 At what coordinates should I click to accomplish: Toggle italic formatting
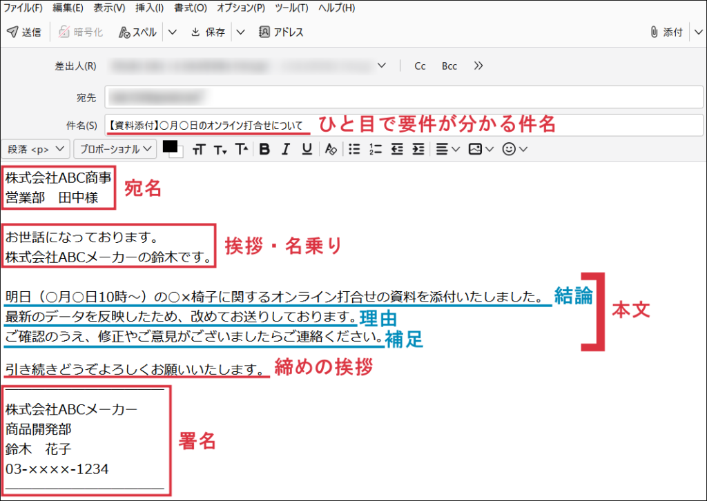[x=285, y=149]
